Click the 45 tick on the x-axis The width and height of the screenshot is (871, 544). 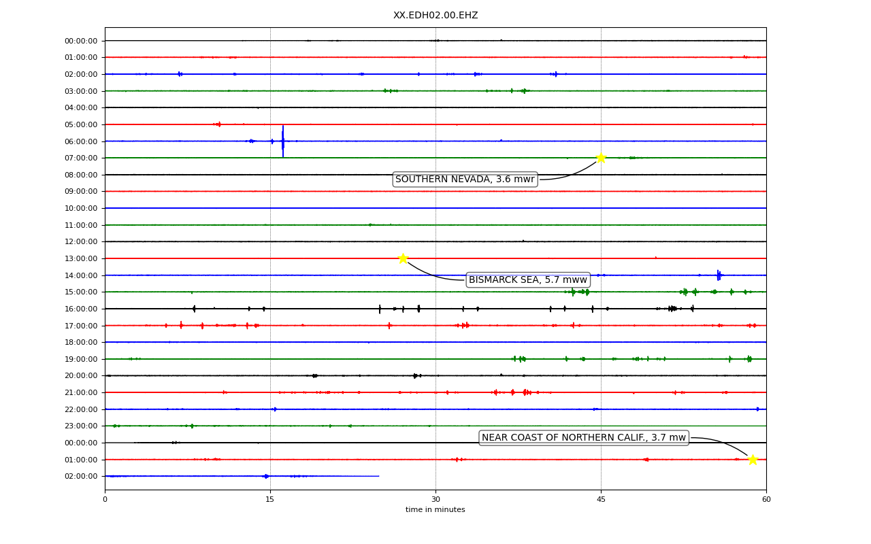601,500
